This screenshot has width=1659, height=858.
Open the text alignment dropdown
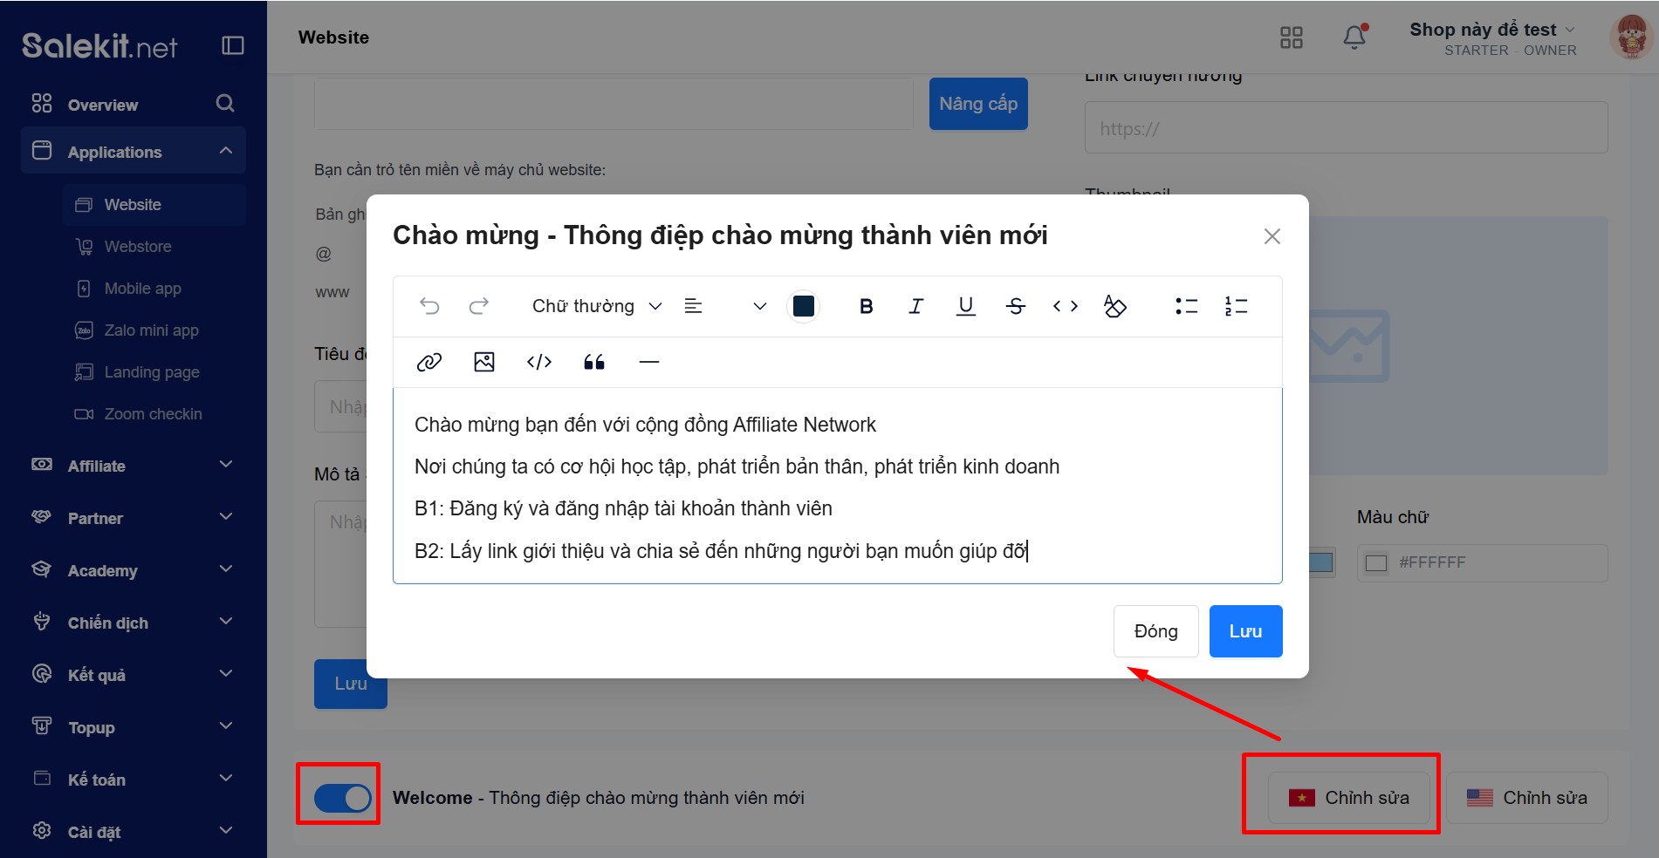(x=724, y=306)
